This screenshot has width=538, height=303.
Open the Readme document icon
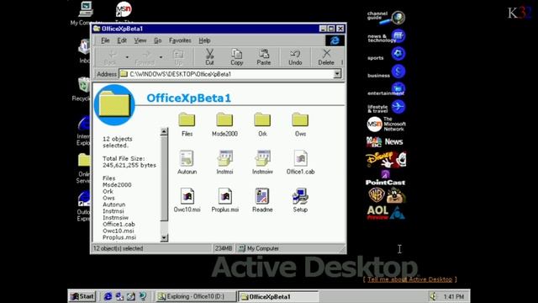[x=262, y=196]
